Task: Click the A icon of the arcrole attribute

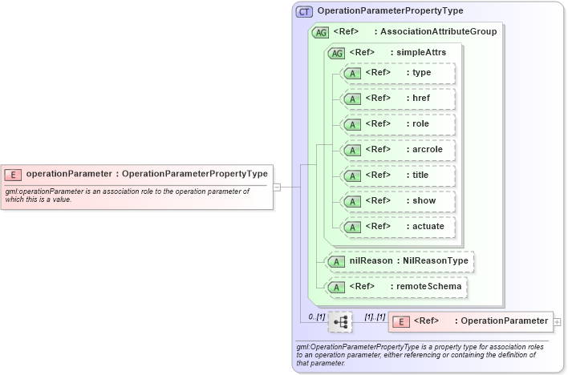Action: pos(352,150)
